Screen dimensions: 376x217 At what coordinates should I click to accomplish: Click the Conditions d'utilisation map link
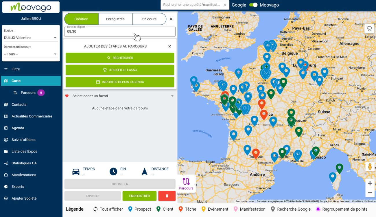click(x=364, y=201)
